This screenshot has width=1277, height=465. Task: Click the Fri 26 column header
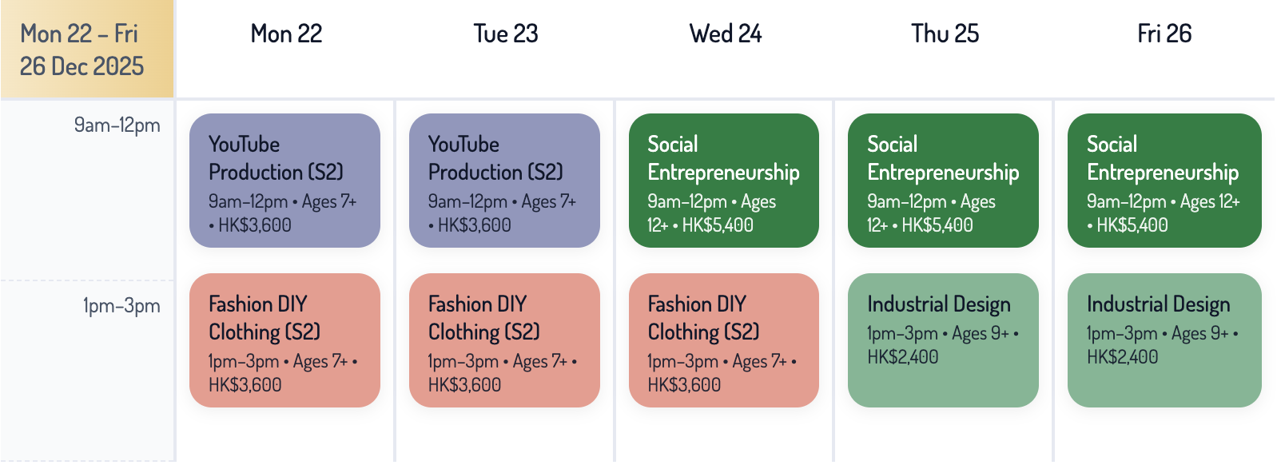point(1164,34)
